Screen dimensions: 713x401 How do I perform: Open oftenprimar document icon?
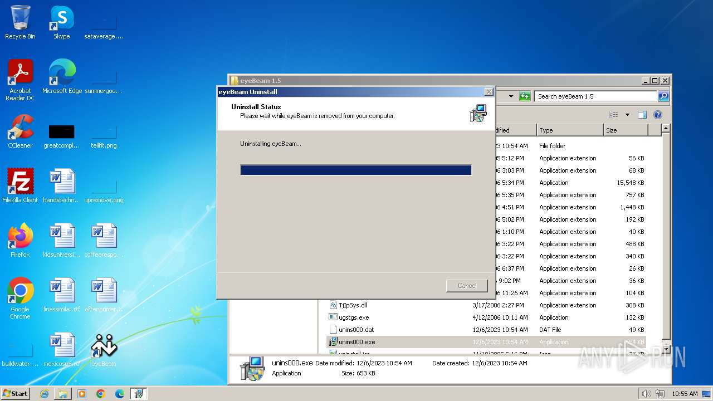point(104,295)
